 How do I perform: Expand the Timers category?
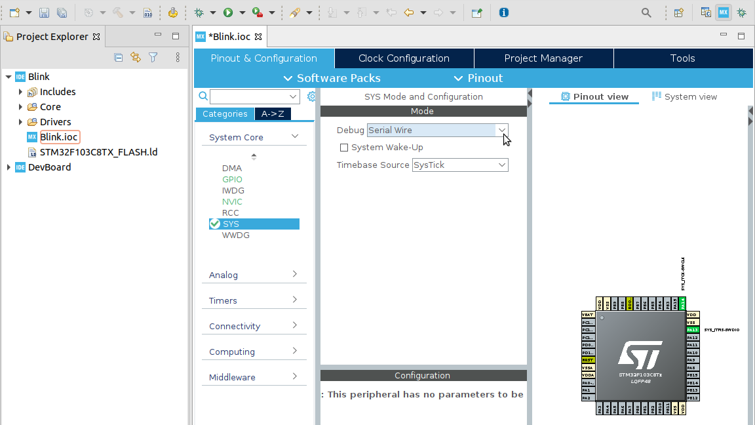point(295,300)
